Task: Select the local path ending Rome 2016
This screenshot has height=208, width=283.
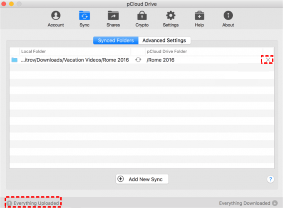Action: tap(75, 60)
